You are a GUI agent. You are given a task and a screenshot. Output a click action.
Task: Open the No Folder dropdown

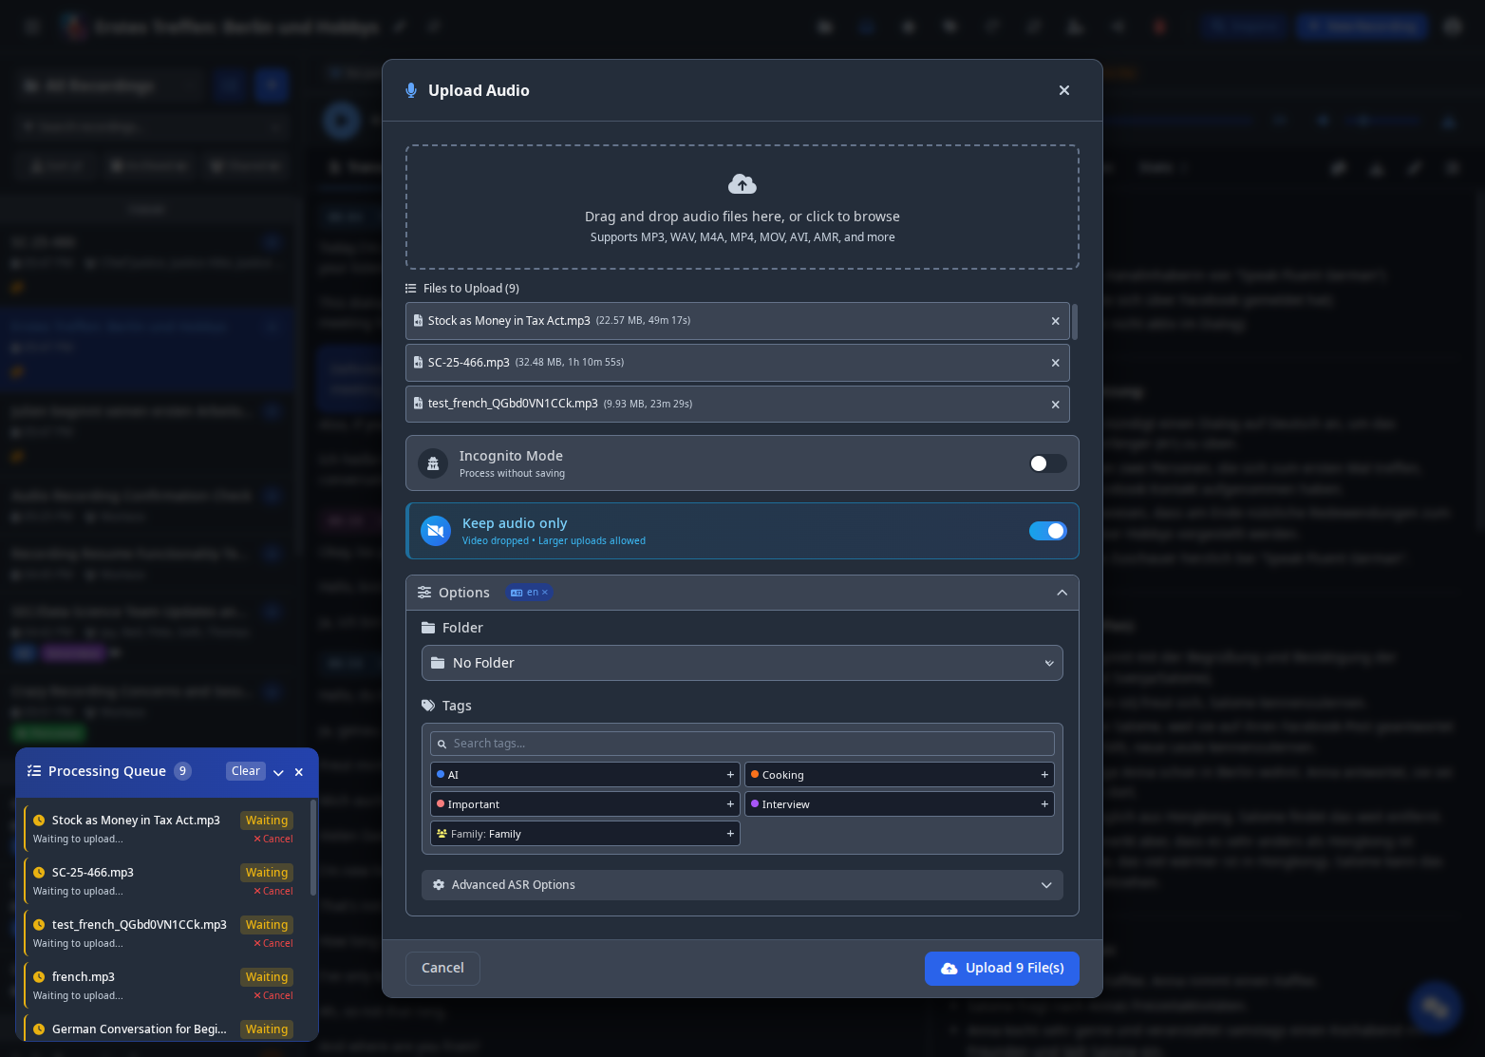[742, 663]
